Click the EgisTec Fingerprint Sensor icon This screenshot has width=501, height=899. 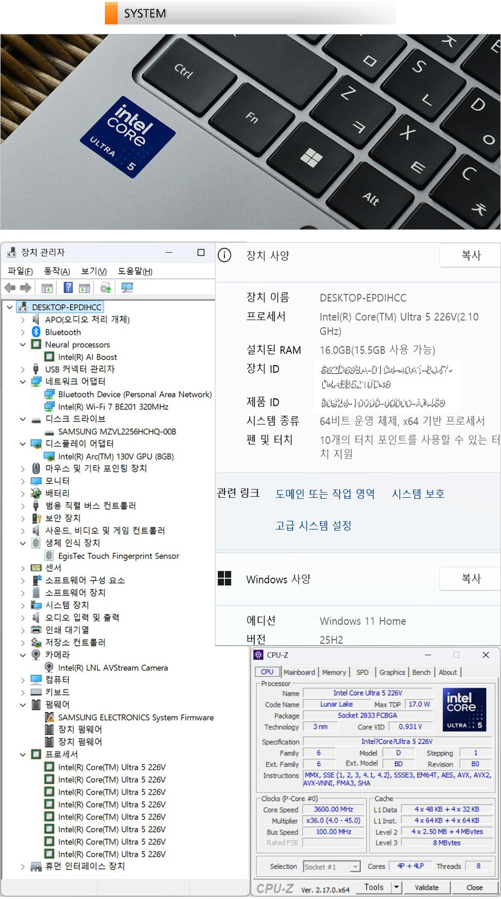[x=50, y=556]
